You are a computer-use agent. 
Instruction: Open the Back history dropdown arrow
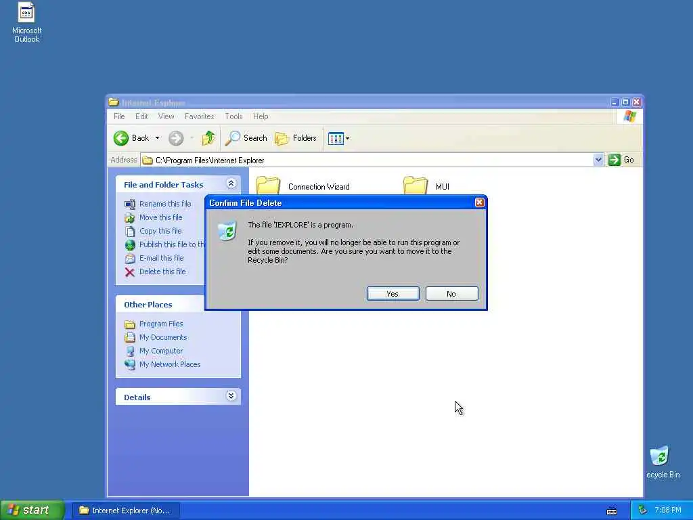[157, 138]
